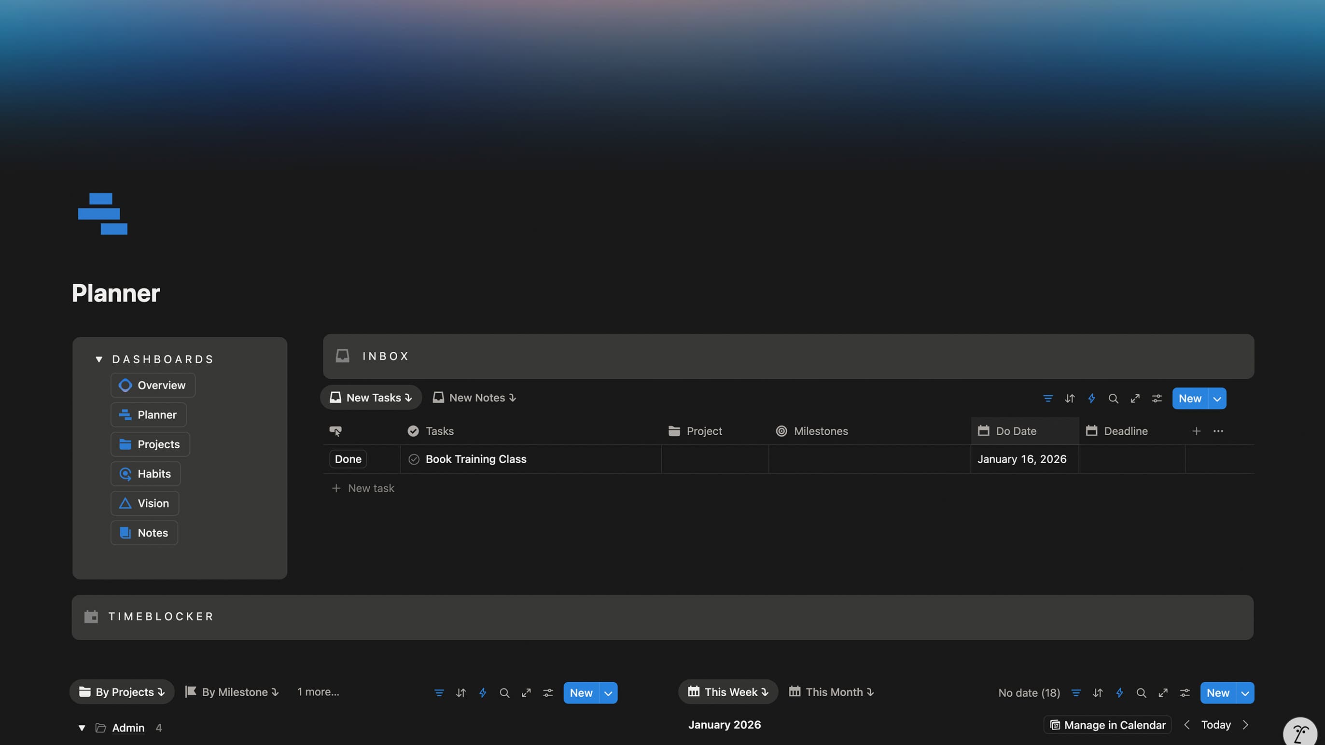Viewport: 1325px width, 745px height.
Task: Open Inbox view settings sliders icon
Action: coord(1157,399)
